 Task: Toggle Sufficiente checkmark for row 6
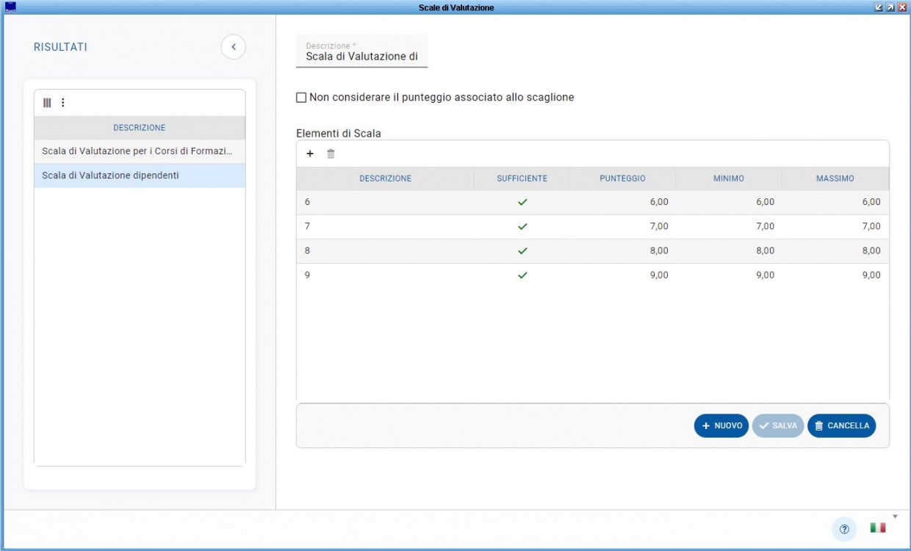pyautogui.click(x=522, y=202)
